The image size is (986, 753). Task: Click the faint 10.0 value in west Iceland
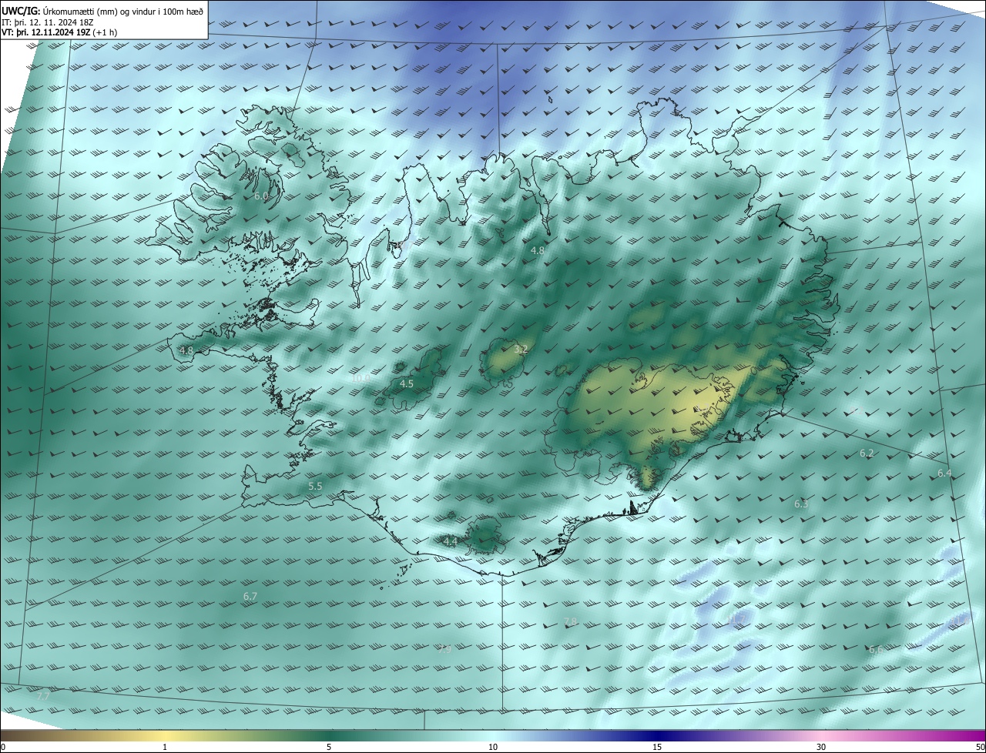click(x=361, y=379)
